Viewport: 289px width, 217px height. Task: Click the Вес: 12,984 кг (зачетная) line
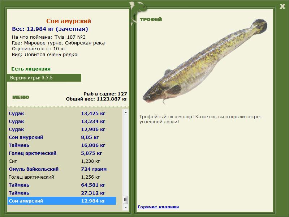click(x=50, y=29)
